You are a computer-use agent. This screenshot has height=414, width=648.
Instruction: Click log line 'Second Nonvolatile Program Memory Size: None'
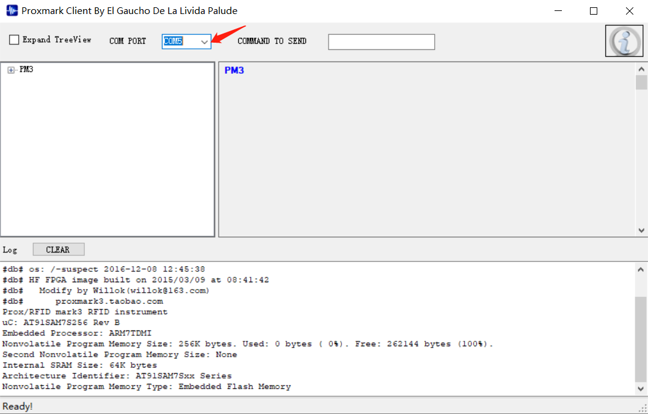point(120,355)
